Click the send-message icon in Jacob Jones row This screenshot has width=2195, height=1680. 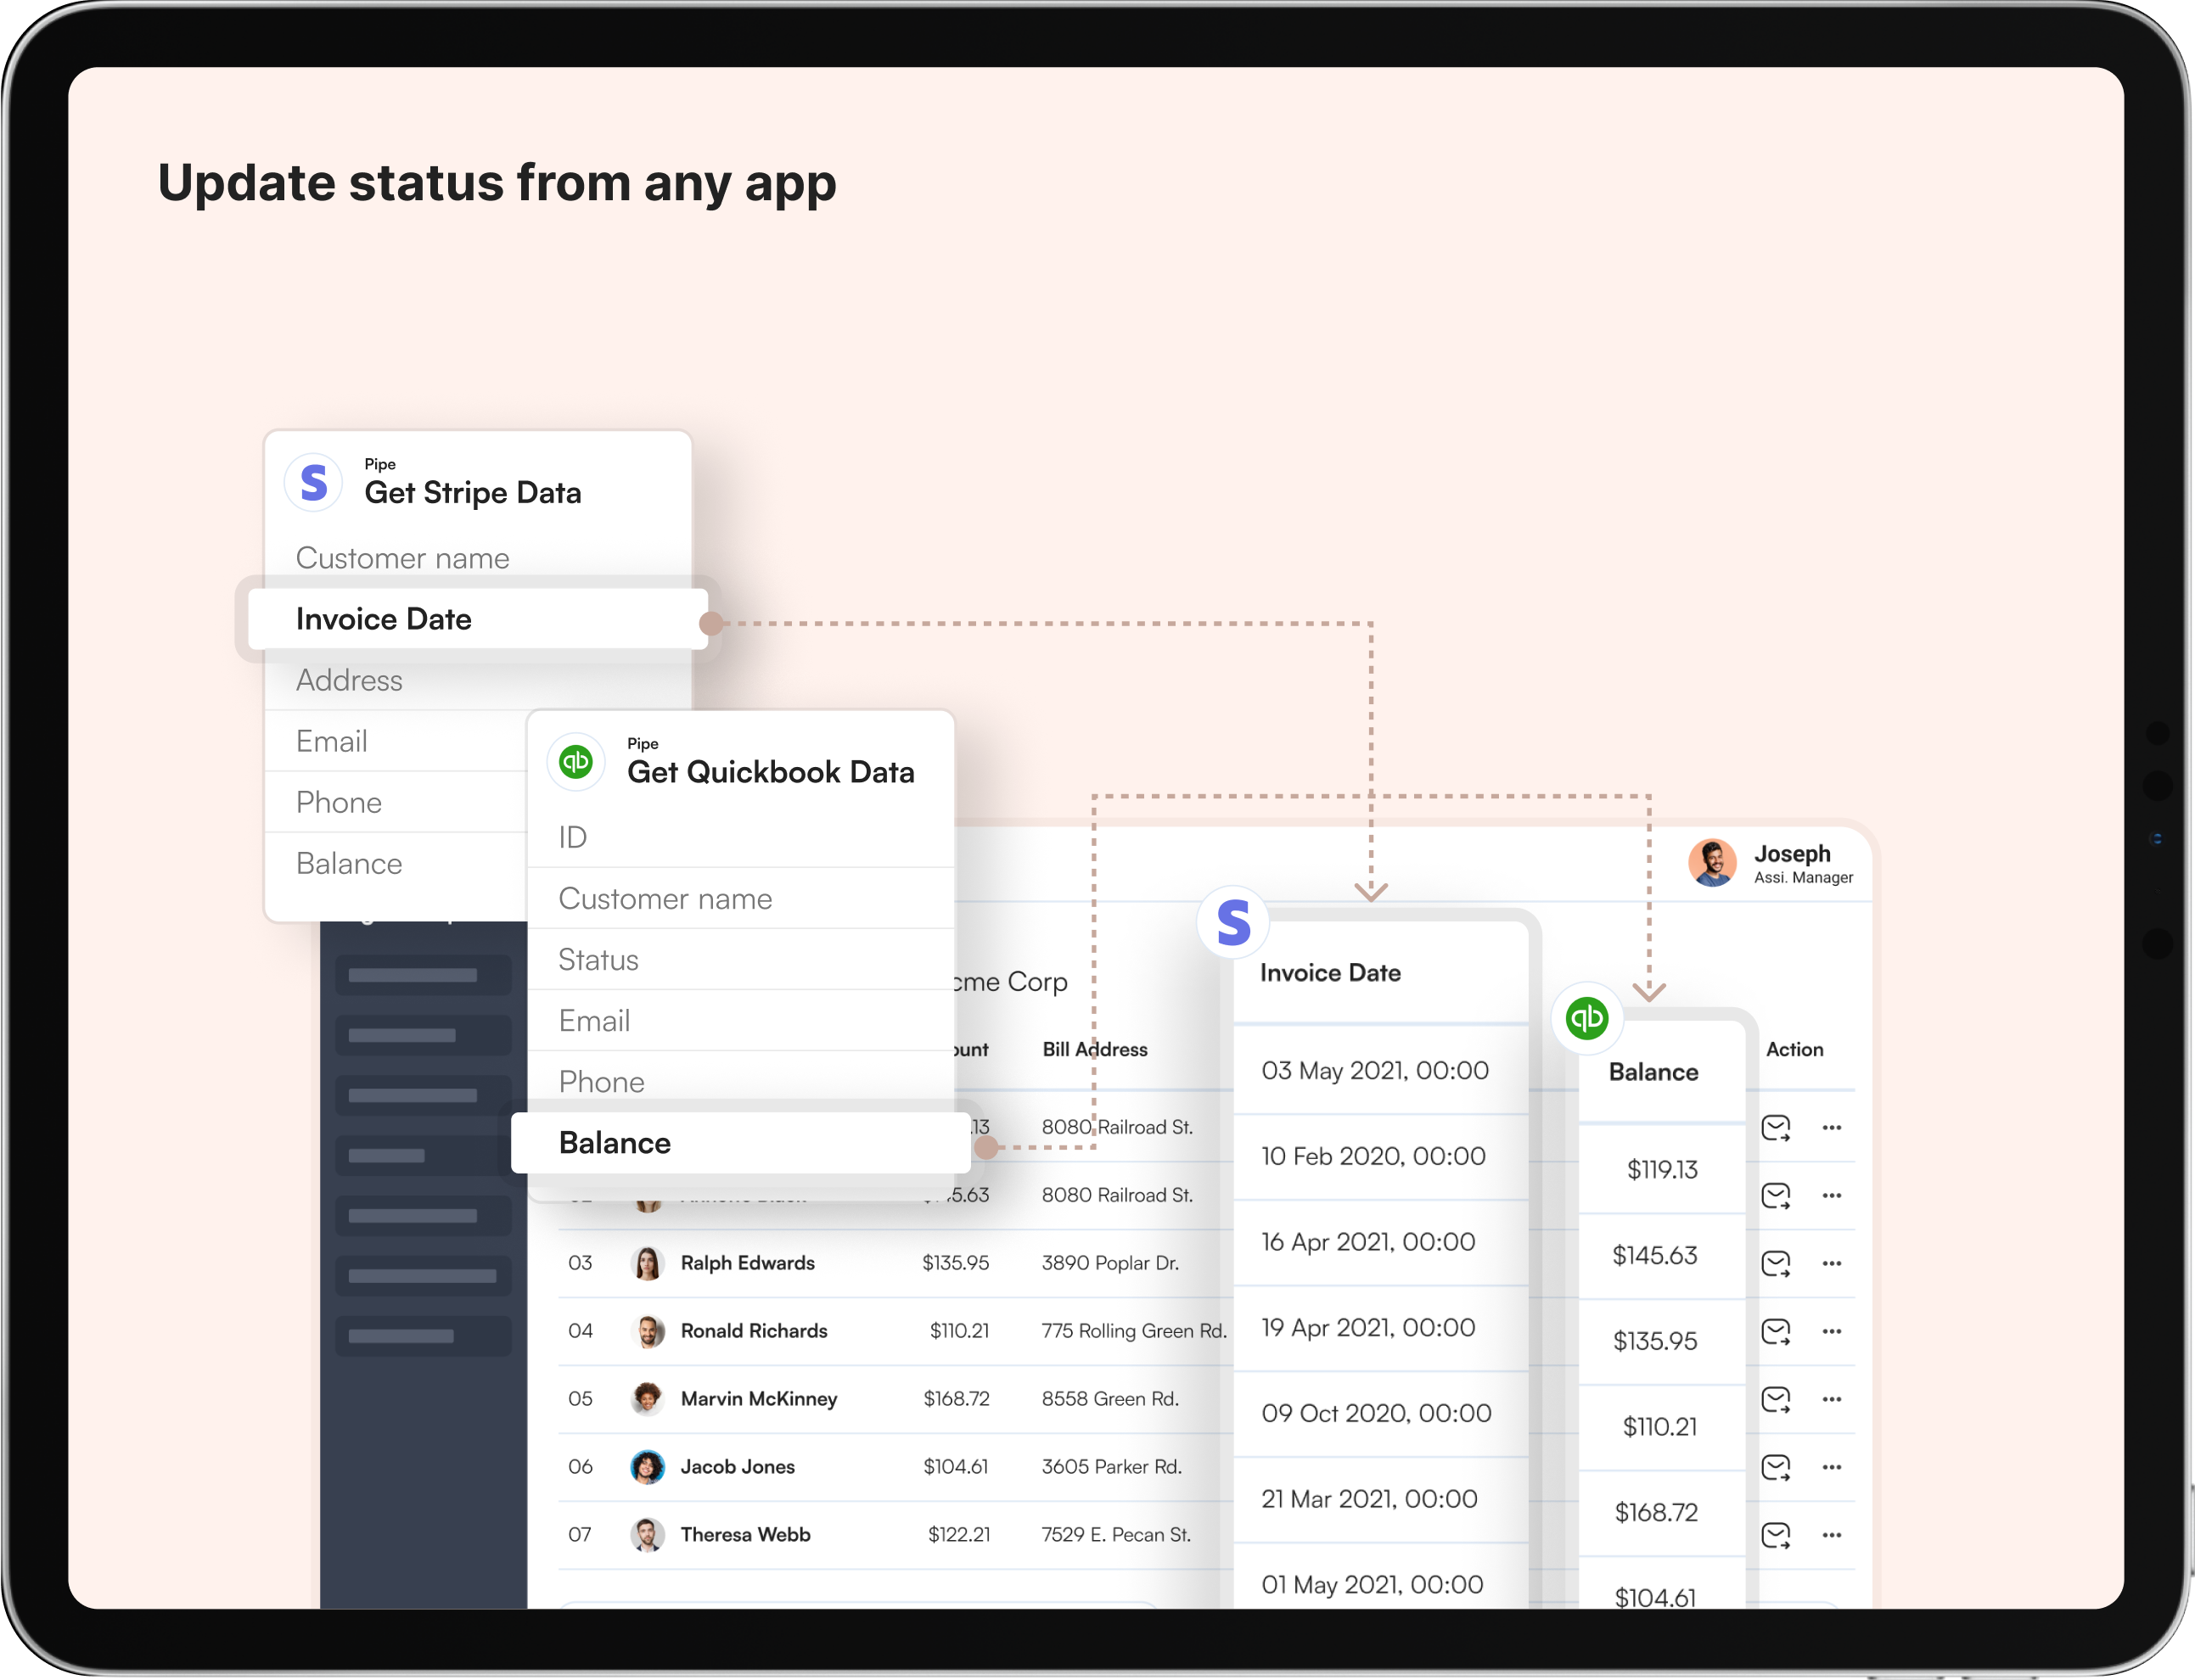(1776, 1468)
